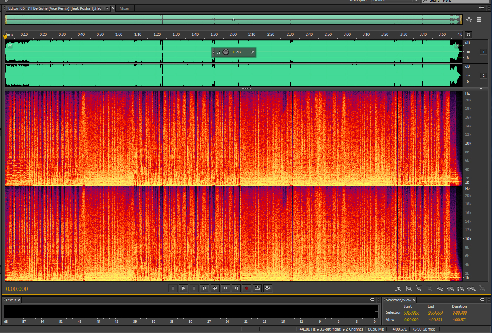Switch to the Mixer tab
Image resolution: width=492 pixels, height=333 pixels.
click(124, 8)
